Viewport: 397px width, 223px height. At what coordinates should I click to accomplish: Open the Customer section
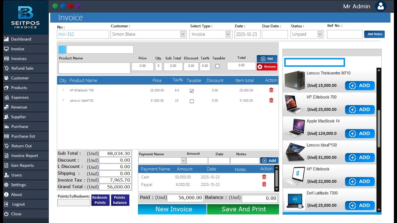(x=26, y=78)
